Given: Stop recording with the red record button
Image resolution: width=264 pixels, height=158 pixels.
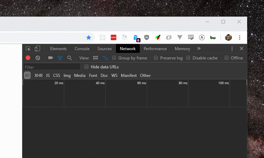Looking at the screenshot, I should click(28, 58).
